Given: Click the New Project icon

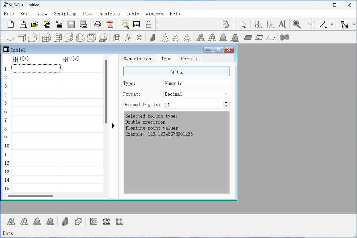Looking at the screenshot, I should [x=11, y=24].
